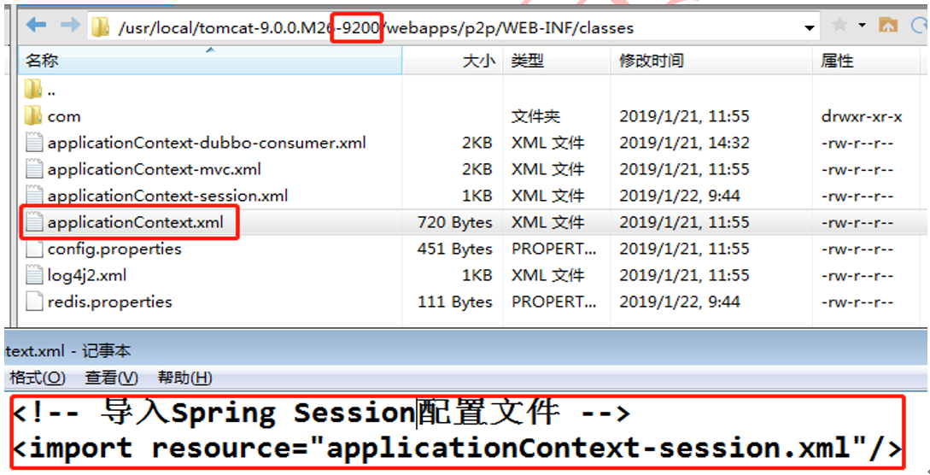Viewport: 930px width, 475px height.
Task: Click the 文件夹 type cell
Action: pyautogui.click(x=535, y=117)
